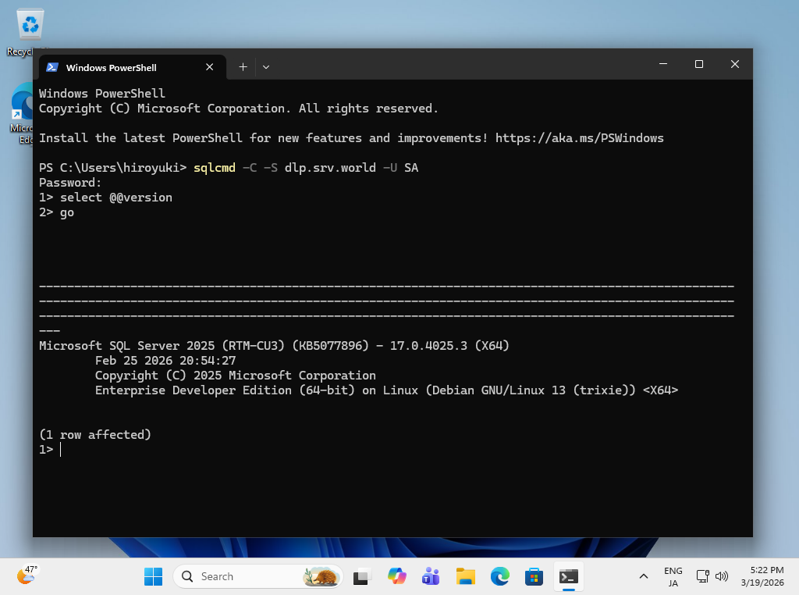
Task: Open Microsoft Teams from the taskbar
Action: coord(431,576)
